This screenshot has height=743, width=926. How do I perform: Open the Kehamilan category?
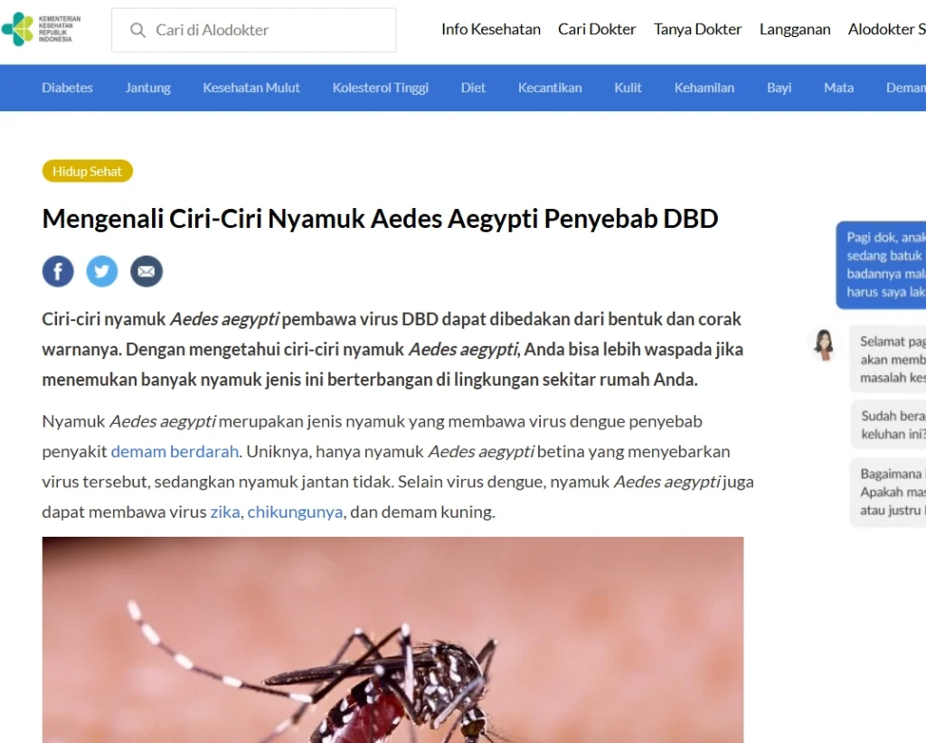tap(704, 88)
